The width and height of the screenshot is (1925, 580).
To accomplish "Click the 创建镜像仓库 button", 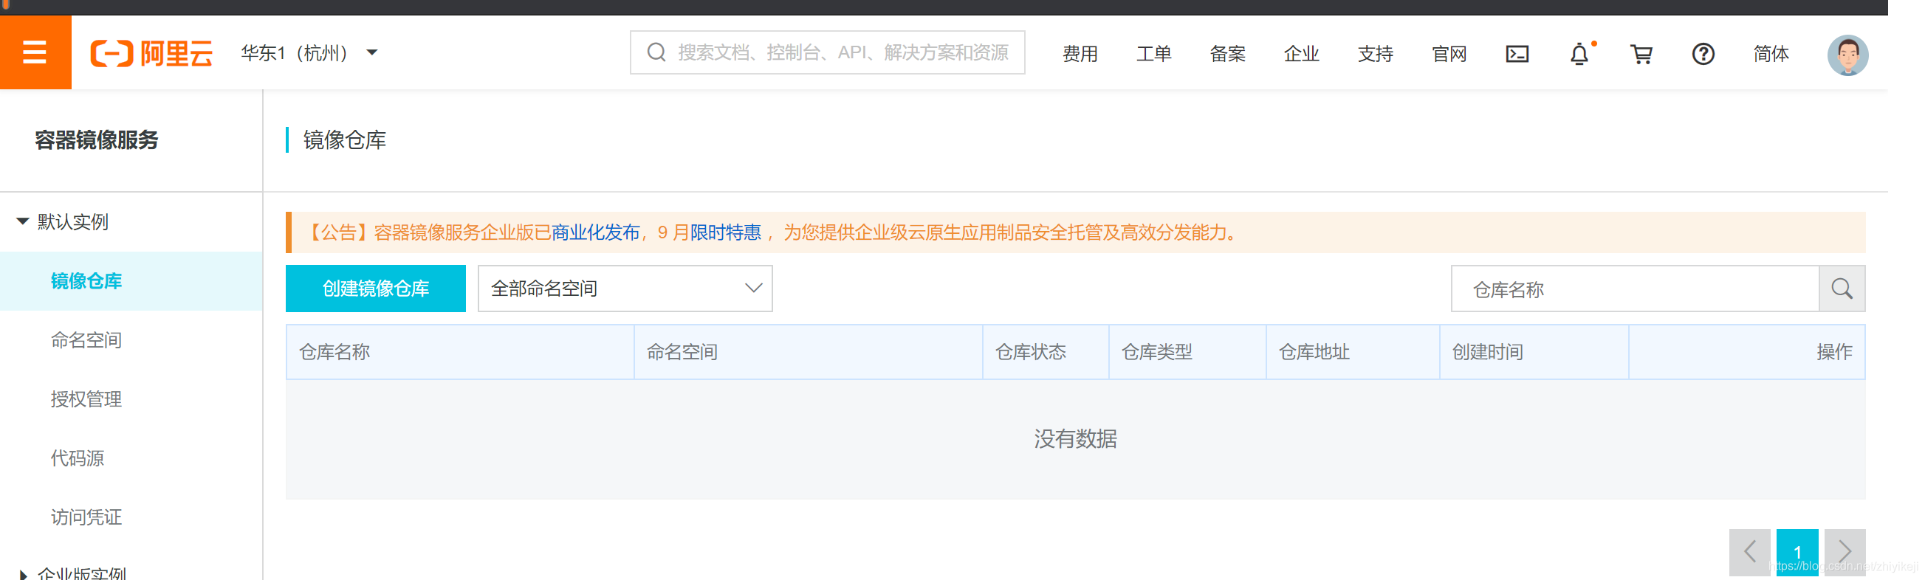I will [x=375, y=288].
